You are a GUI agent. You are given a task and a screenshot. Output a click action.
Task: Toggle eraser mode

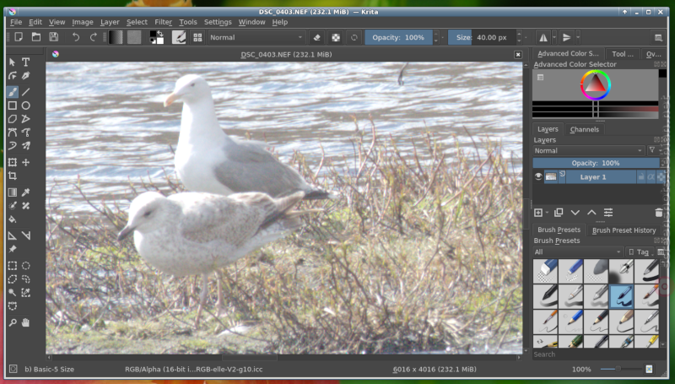point(317,37)
